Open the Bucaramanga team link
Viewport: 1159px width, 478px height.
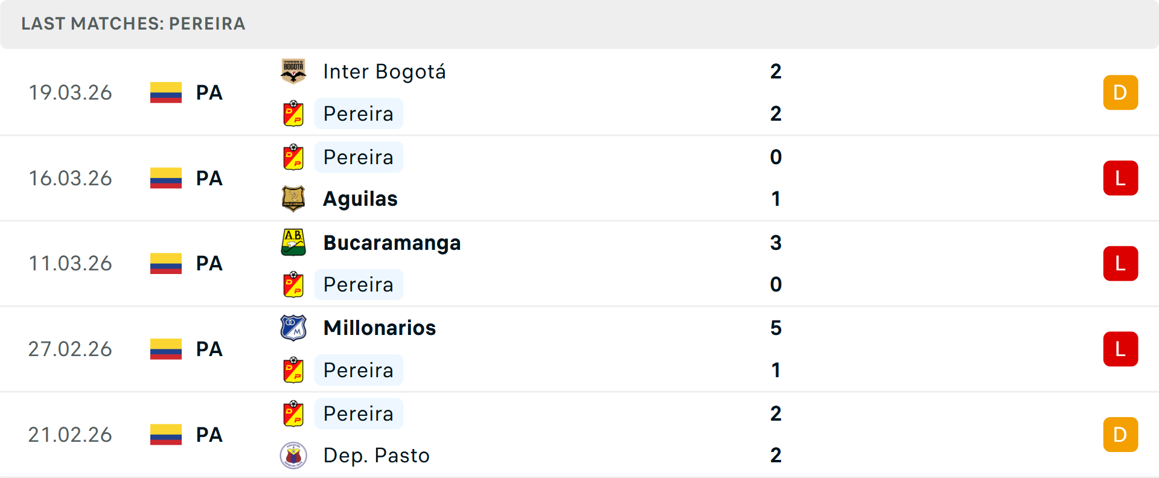click(392, 243)
